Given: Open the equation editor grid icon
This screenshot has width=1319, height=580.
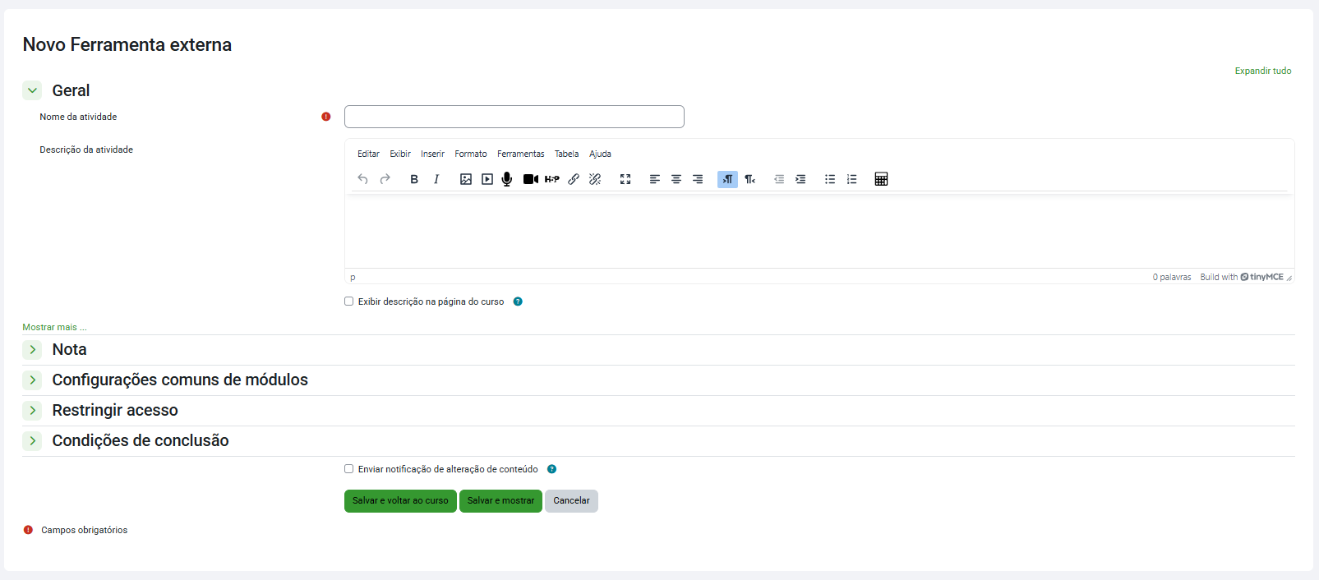Looking at the screenshot, I should 881,179.
